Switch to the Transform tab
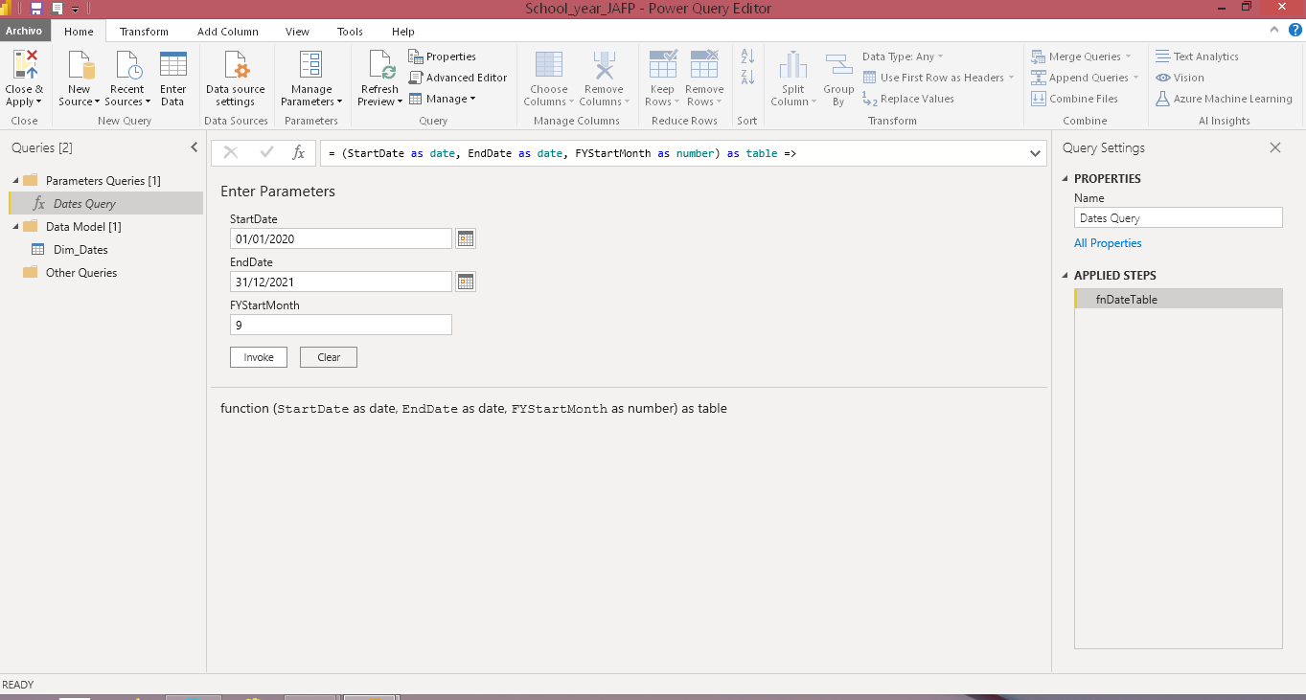The height and width of the screenshot is (700, 1306). (x=144, y=32)
